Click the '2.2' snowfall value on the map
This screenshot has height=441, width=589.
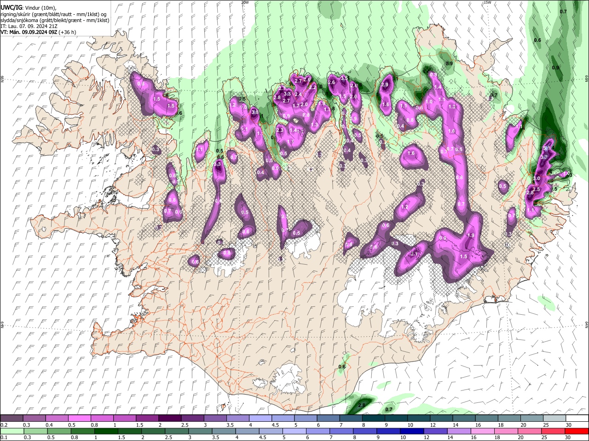pyautogui.click(x=312, y=87)
